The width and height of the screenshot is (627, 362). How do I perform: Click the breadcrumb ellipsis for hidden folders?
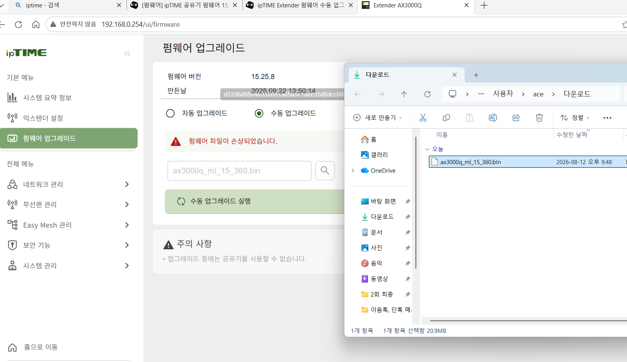point(481,94)
